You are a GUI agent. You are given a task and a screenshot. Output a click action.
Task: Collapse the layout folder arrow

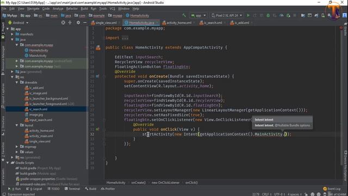click(17, 125)
